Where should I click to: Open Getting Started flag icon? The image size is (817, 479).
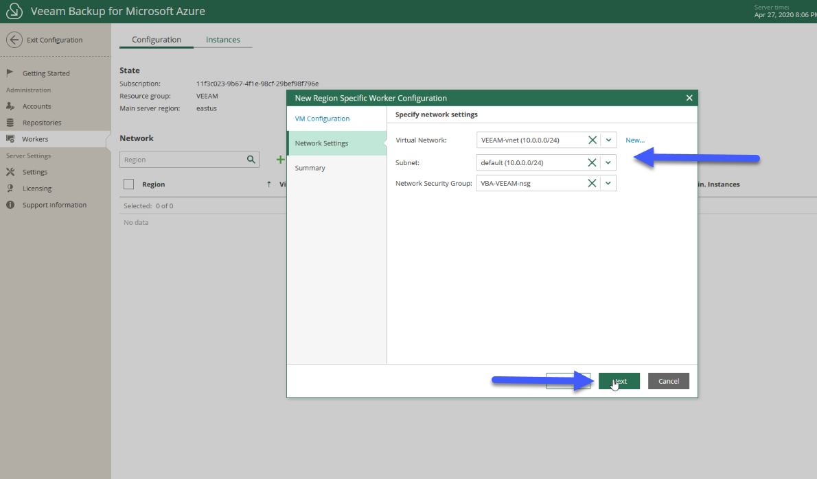pos(10,73)
